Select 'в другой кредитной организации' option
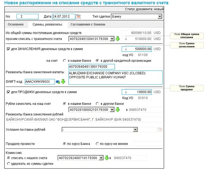 (x=97, y=61)
